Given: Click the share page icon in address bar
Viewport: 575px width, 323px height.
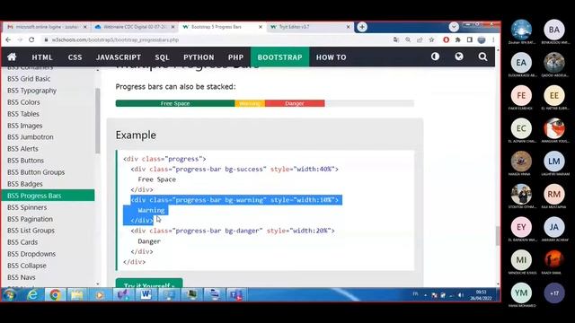Looking at the screenshot, I should point(420,39).
